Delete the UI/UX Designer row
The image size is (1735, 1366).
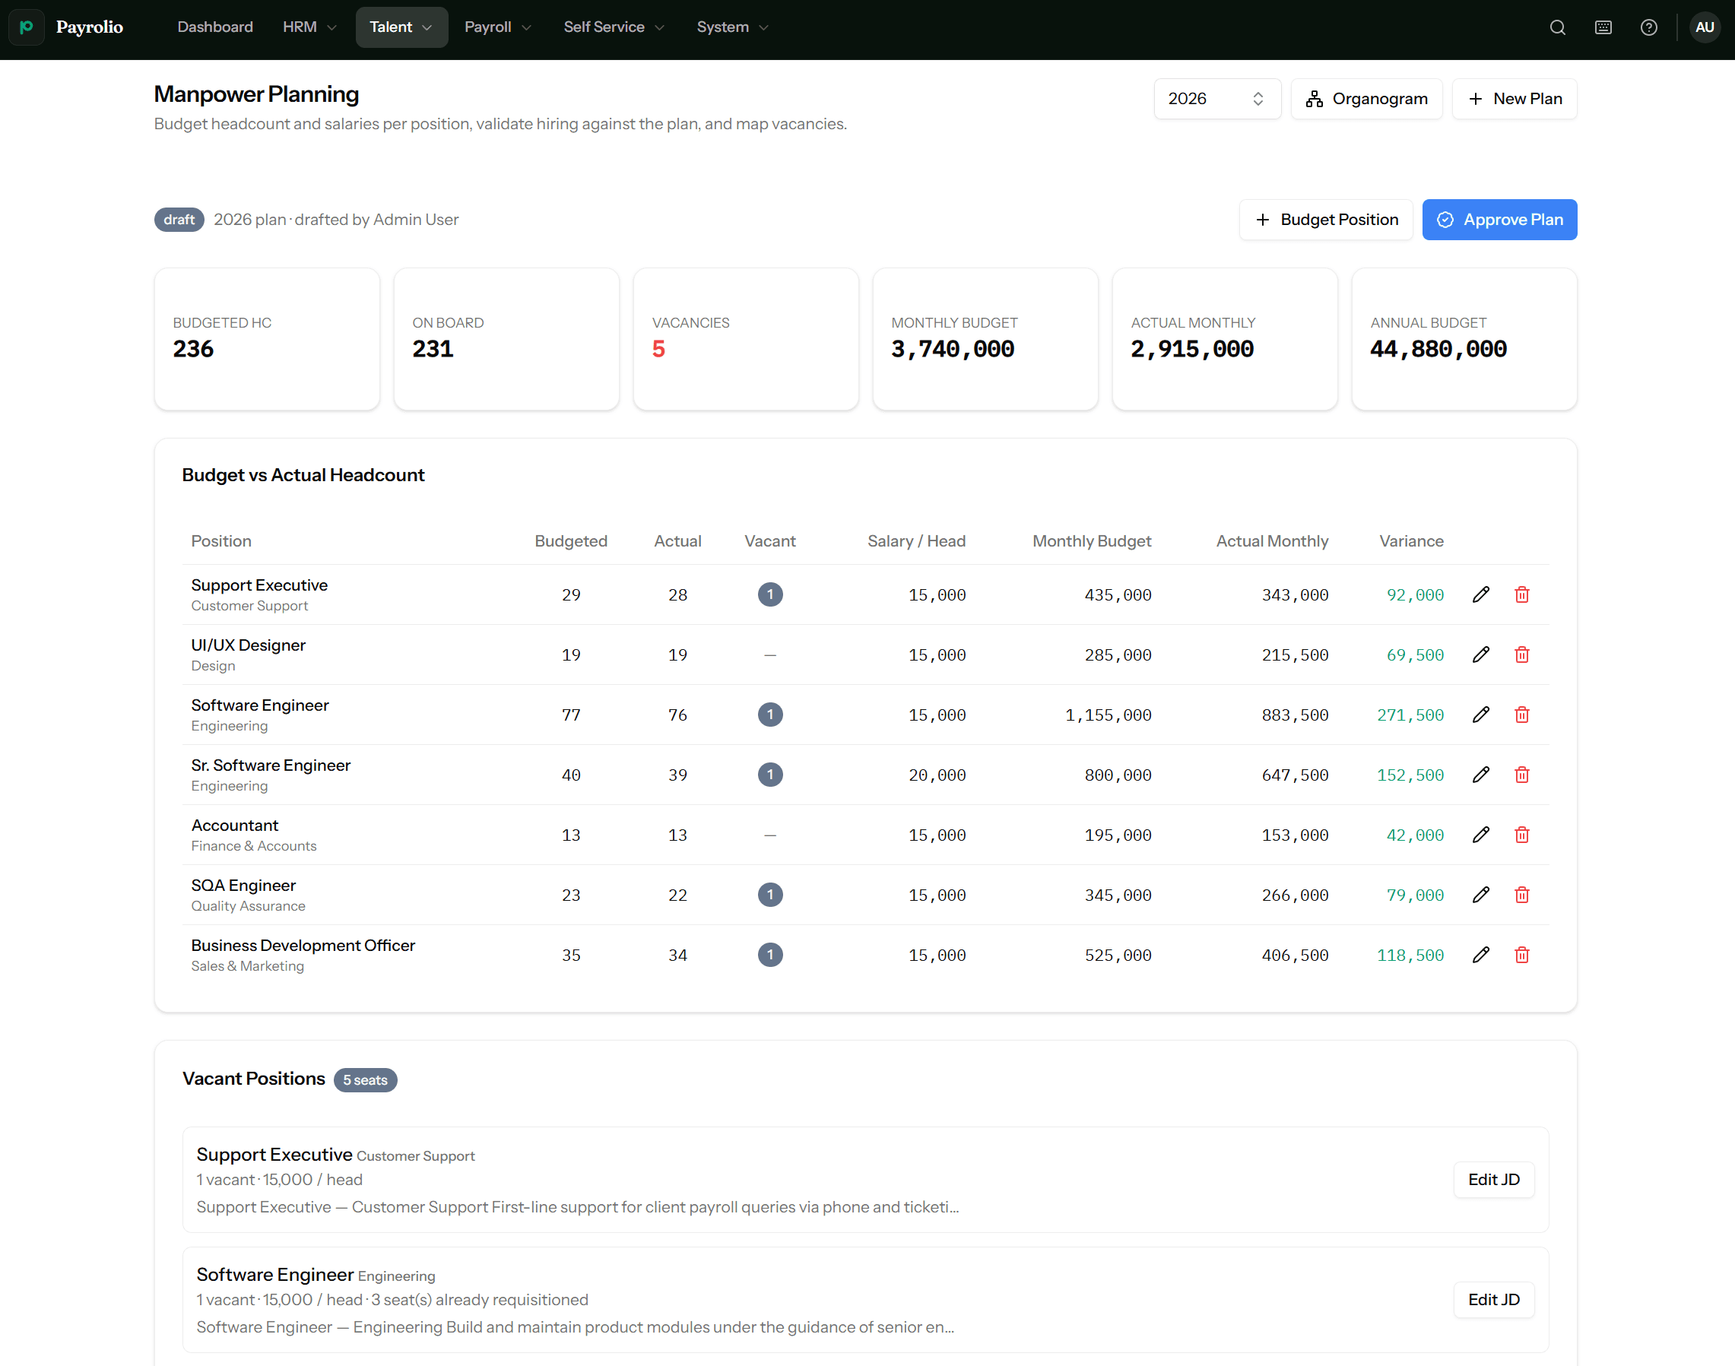pos(1521,654)
